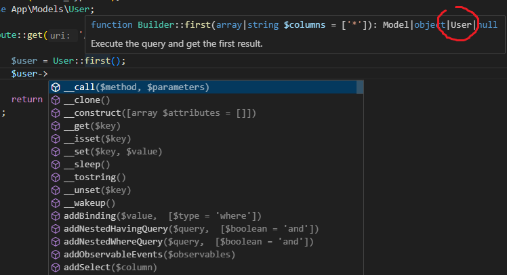The width and height of the screenshot is (507, 275).
Task: Pick addObservableEvents($observables) from the suggestions
Action: pyautogui.click(x=149, y=255)
